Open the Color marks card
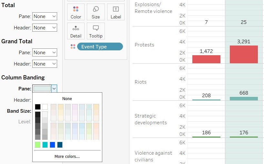This screenshot has width=264, height=164. pos(76,12)
